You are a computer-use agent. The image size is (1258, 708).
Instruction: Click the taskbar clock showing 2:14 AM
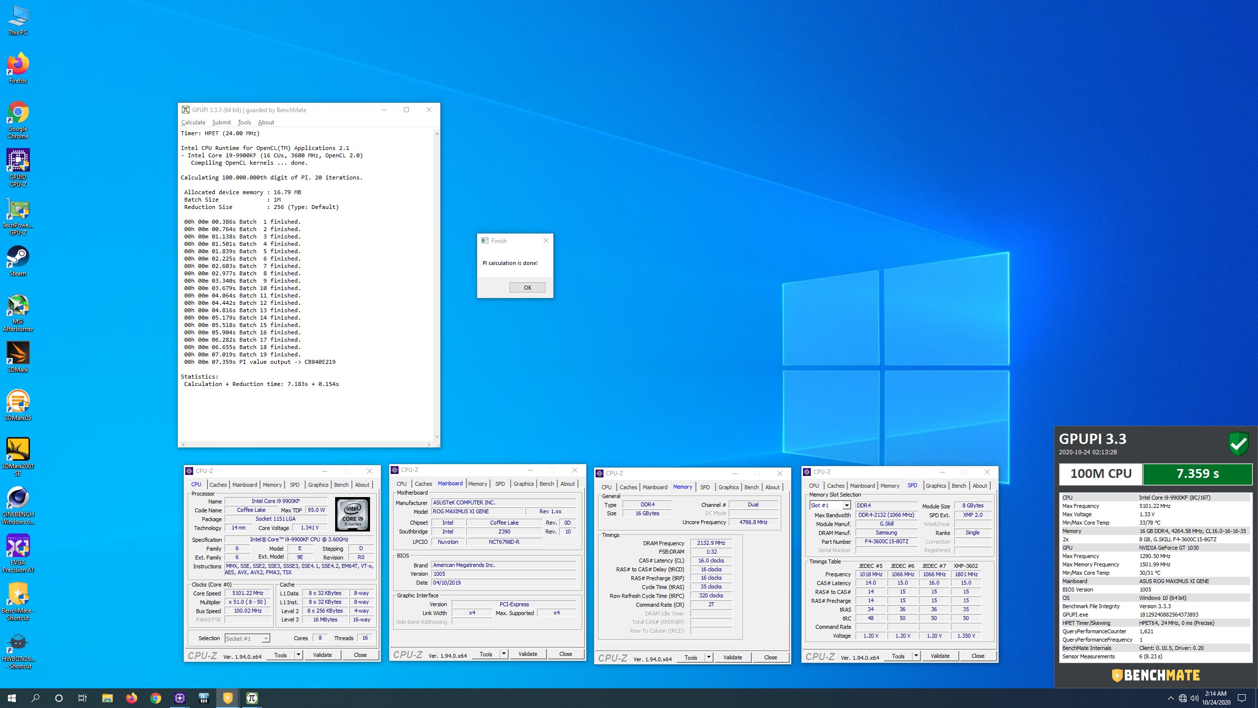(1216, 698)
